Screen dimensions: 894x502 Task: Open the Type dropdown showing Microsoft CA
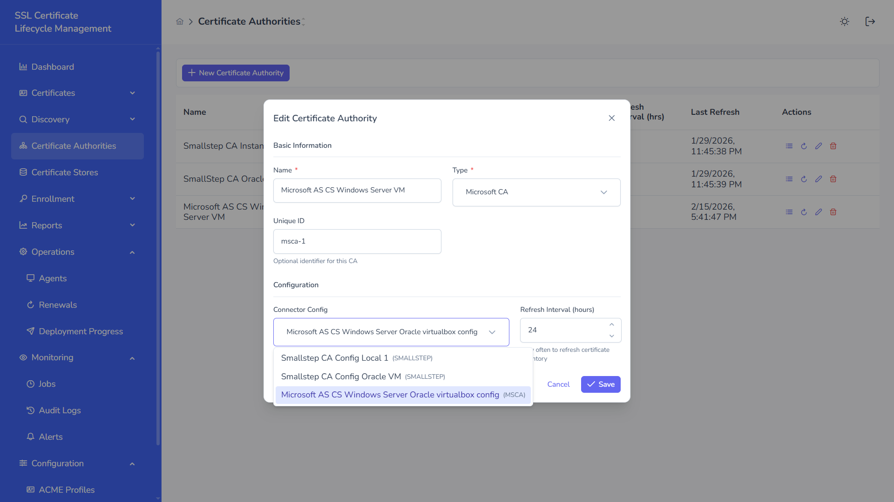pos(536,192)
